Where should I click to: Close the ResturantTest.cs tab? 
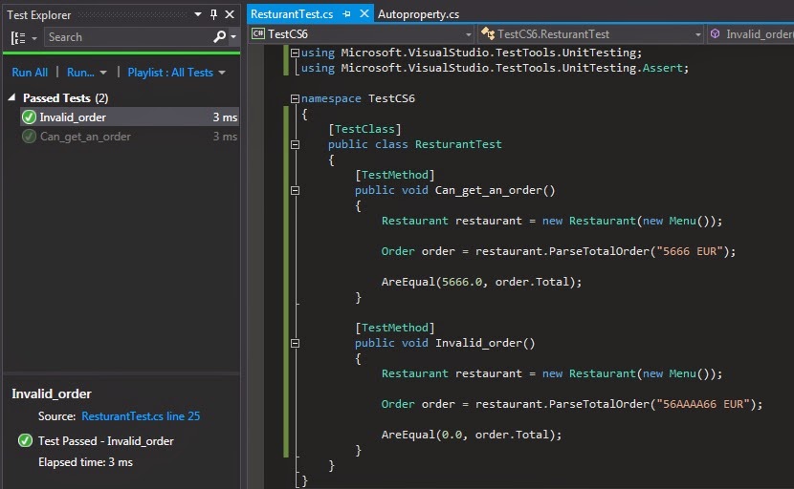coord(364,13)
